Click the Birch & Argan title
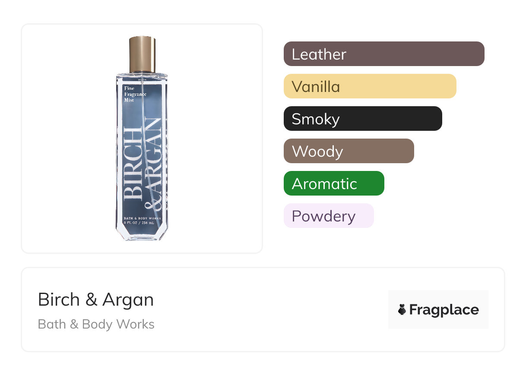This screenshot has width=526, height=373. pyautogui.click(x=96, y=300)
